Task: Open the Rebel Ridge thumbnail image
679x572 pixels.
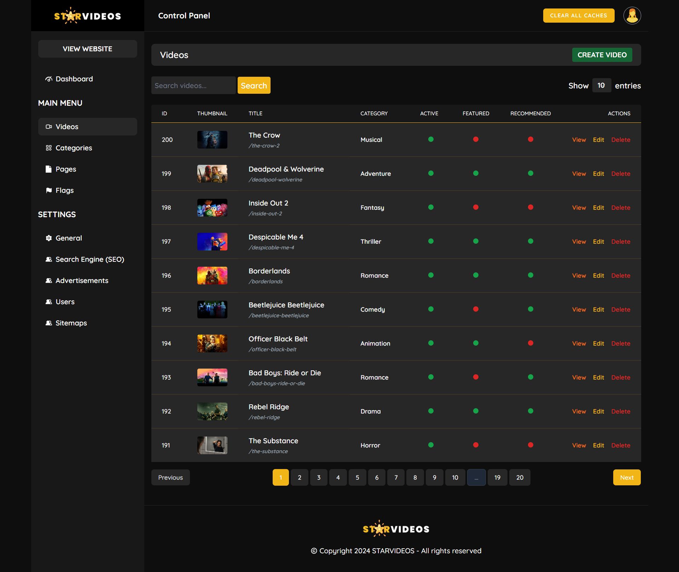Action: coord(212,411)
